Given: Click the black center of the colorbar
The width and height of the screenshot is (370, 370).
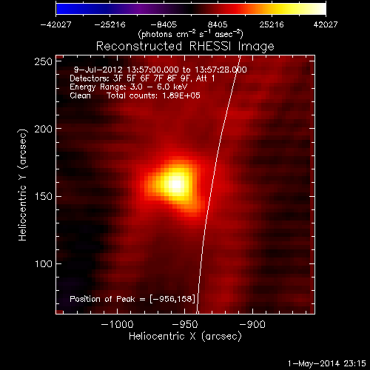Looking at the screenshot, I should (x=191, y=9).
